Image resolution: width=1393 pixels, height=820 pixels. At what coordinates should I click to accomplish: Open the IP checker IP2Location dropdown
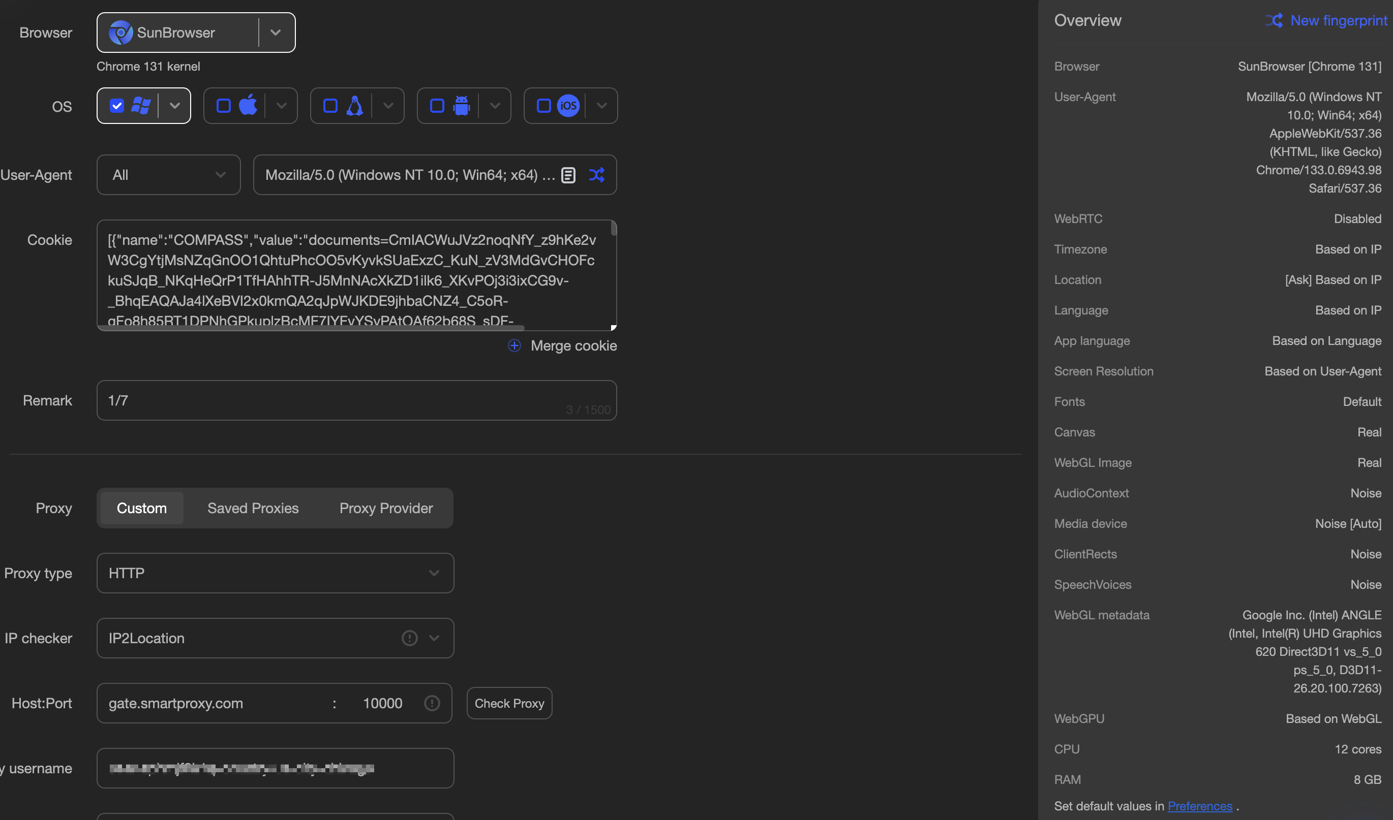pyautogui.click(x=275, y=638)
